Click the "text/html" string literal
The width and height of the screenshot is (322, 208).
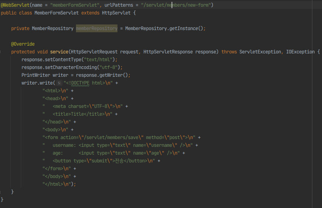(98, 60)
